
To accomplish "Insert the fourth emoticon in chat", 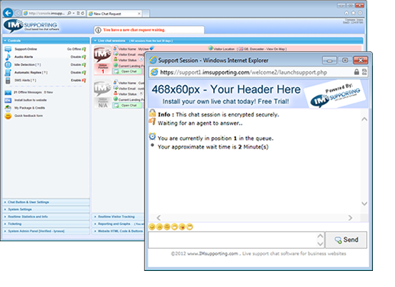I will (x=174, y=227).
